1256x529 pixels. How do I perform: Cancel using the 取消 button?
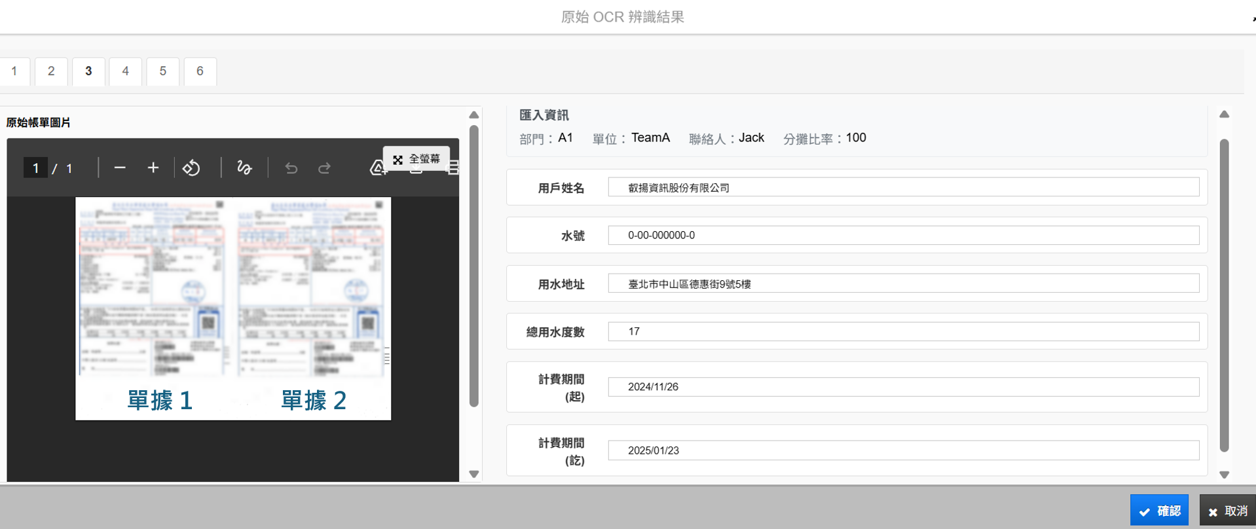point(1228,511)
